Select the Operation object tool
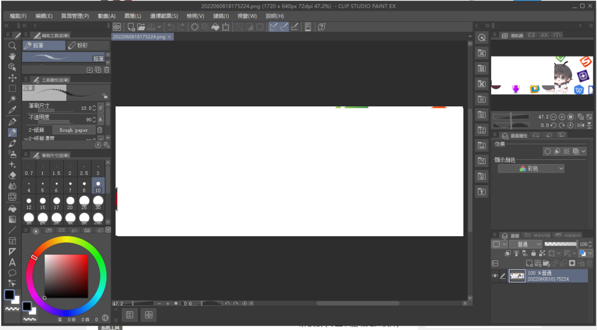The image size is (597, 330). (x=12, y=67)
